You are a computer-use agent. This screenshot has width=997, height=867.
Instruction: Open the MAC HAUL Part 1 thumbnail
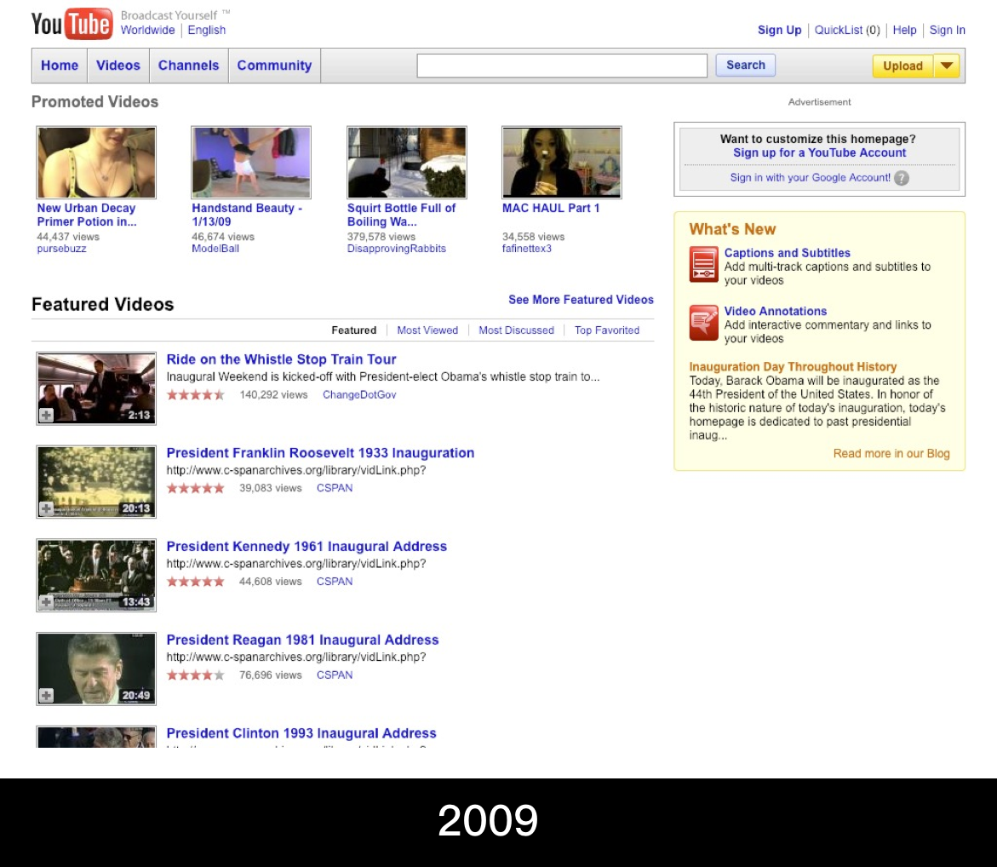pyautogui.click(x=561, y=162)
